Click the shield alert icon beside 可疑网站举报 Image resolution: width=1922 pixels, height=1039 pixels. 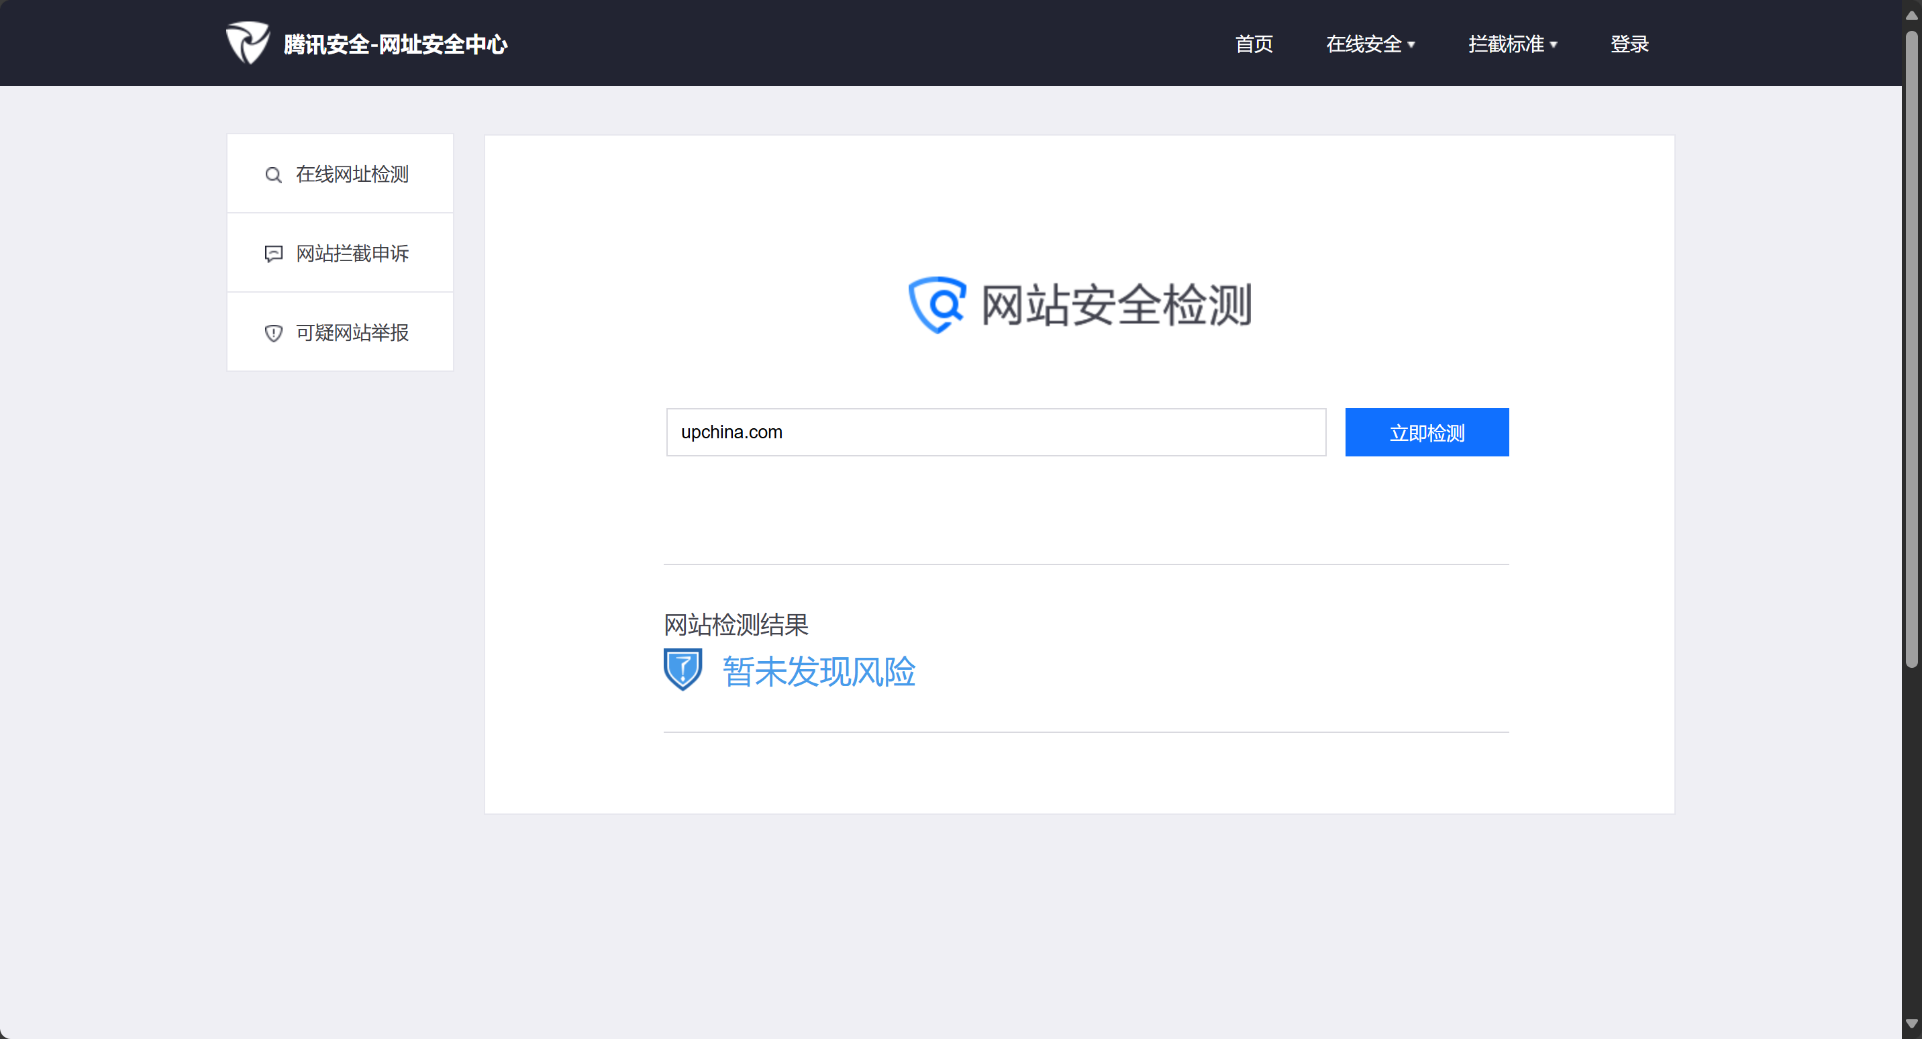(x=273, y=333)
